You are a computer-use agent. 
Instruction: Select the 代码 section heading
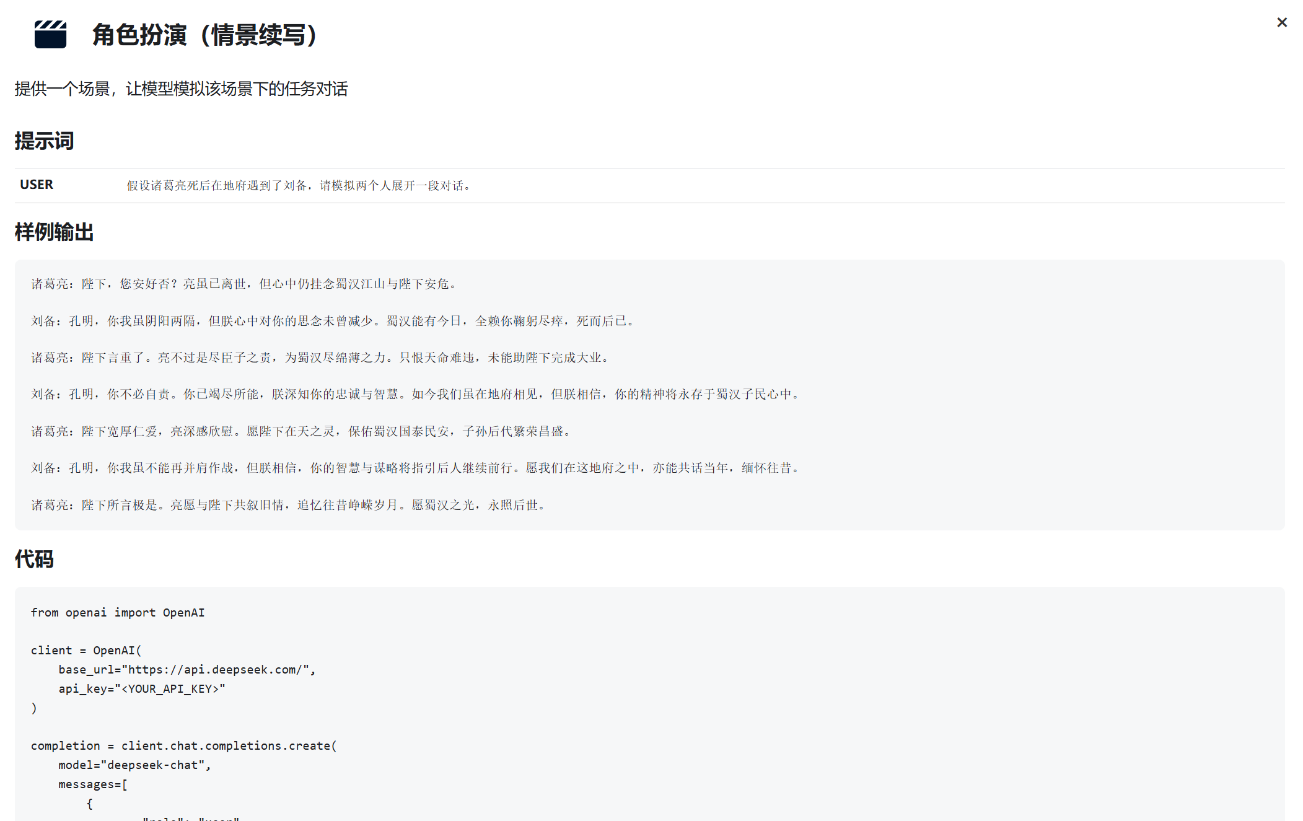(34, 559)
